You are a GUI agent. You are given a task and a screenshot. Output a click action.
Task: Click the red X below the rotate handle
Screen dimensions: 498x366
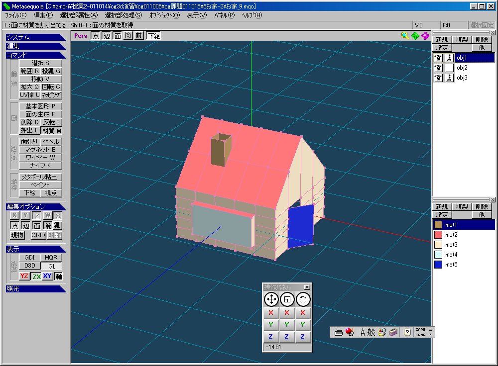click(x=303, y=313)
